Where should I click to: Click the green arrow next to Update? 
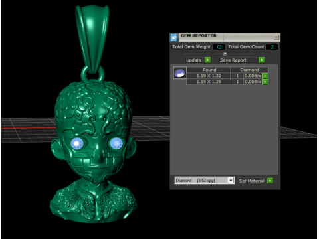(207, 60)
